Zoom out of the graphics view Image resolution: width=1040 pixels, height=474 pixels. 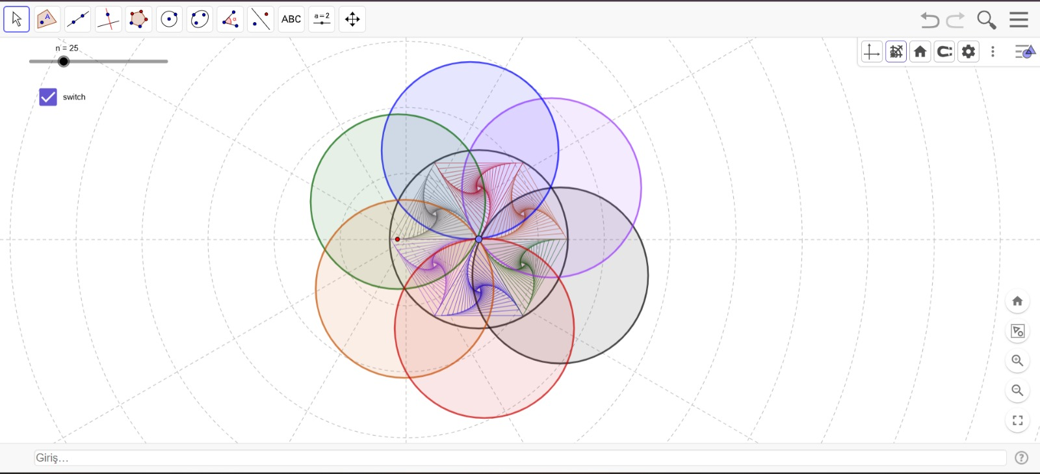1018,391
